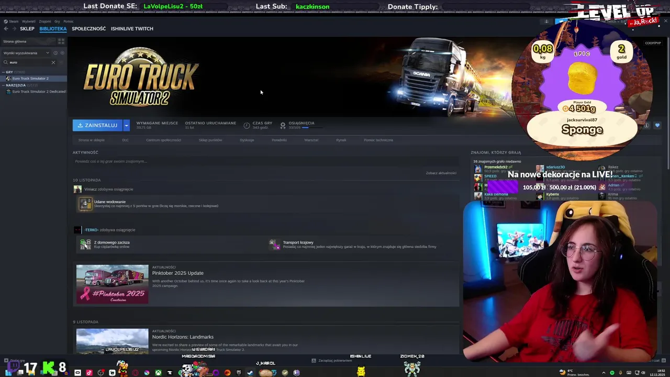The width and height of the screenshot is (670, 377).
Task: Open Spotify icon in system tray
Action: [612, 373]
